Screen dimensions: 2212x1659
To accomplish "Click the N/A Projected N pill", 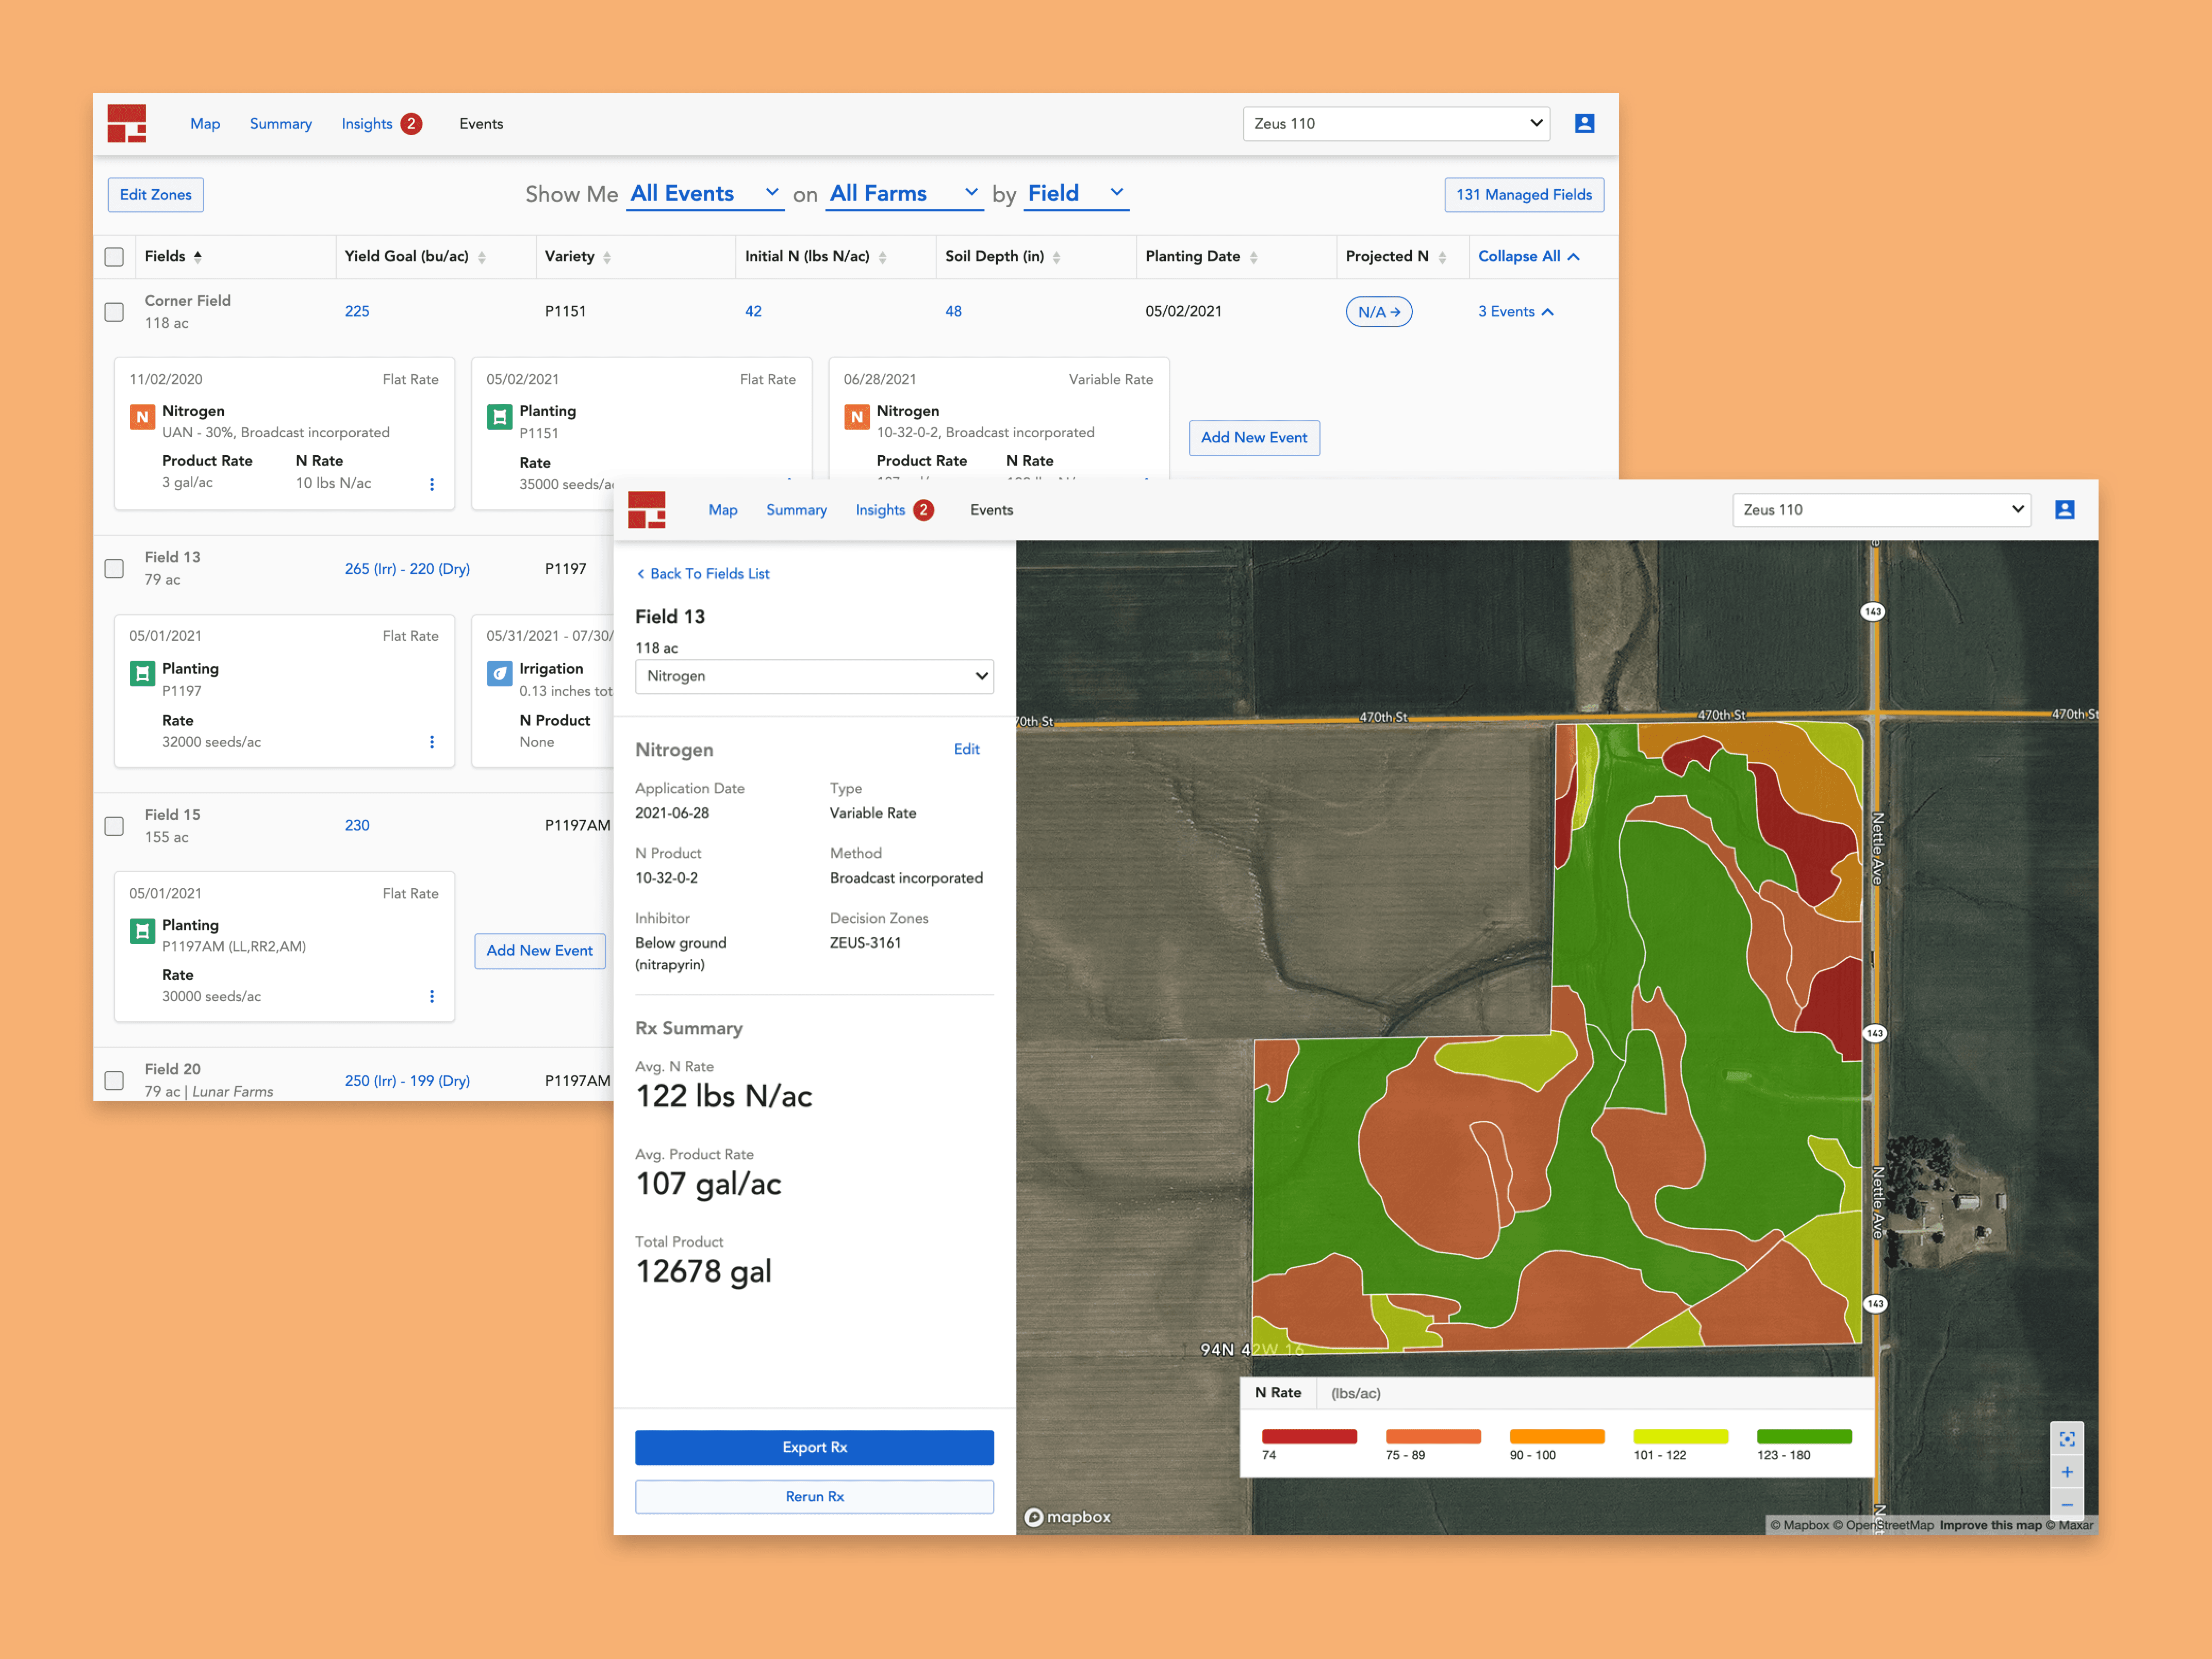I will click(1378, 312).
